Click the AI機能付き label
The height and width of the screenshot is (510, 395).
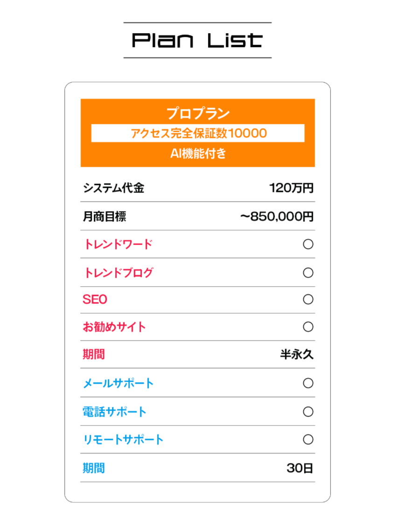coord(198,153)
